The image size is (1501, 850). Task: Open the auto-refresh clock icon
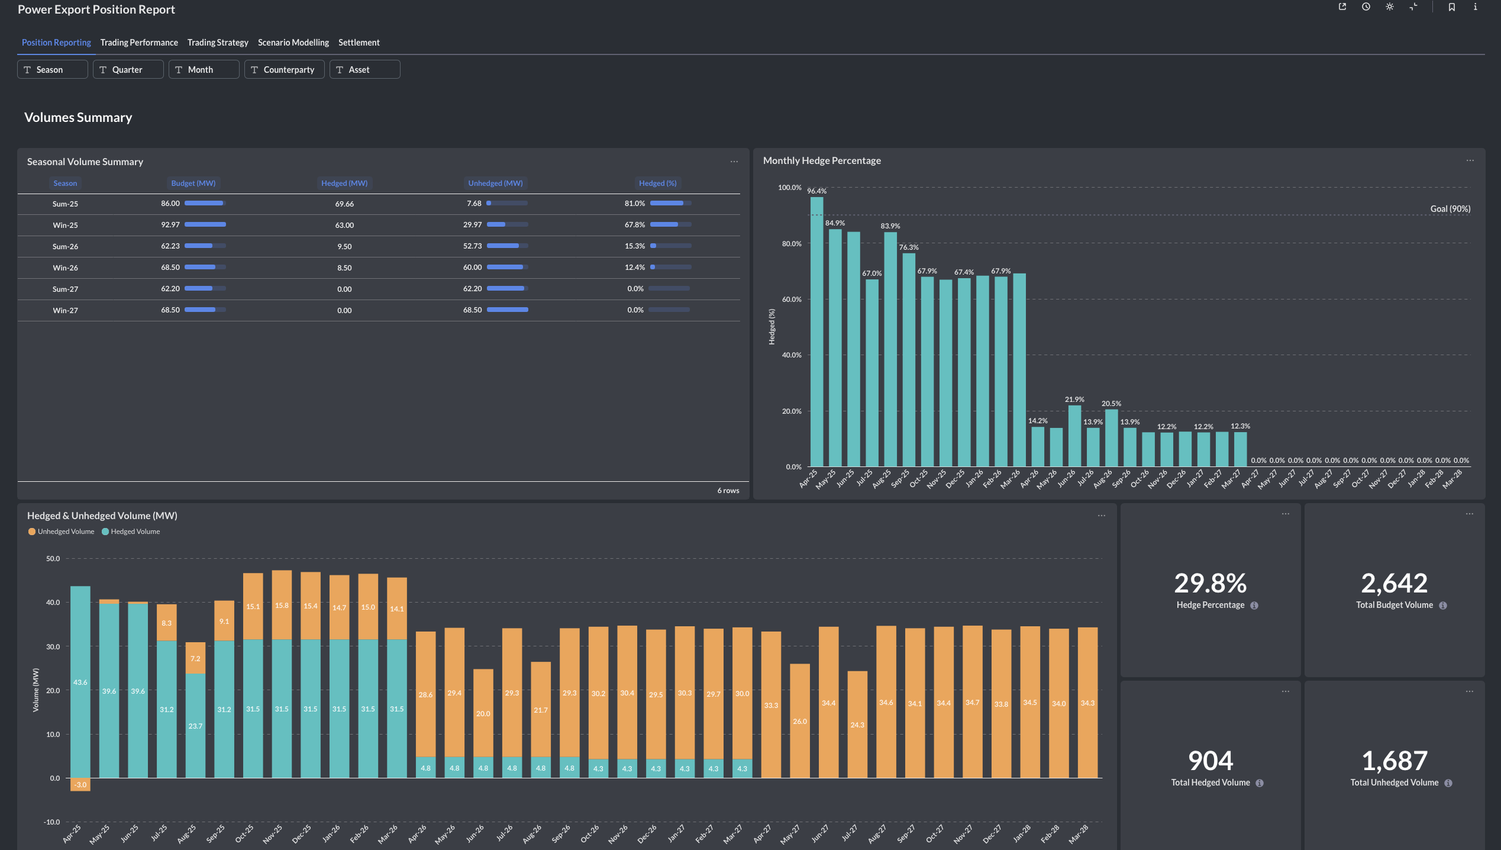1365,7
